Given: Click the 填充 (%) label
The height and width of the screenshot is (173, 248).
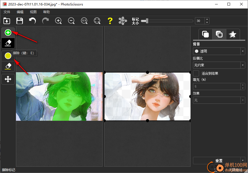Looking at the screenshot, I should [199, 80].
